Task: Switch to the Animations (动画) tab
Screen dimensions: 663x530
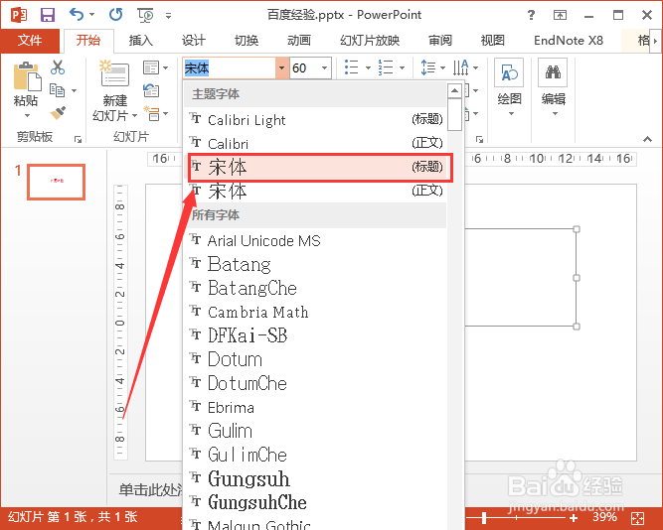Action: [299, 41]
